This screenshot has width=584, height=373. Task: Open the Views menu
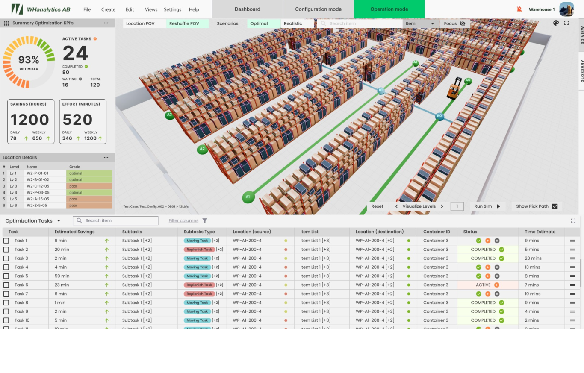[151, 9]
